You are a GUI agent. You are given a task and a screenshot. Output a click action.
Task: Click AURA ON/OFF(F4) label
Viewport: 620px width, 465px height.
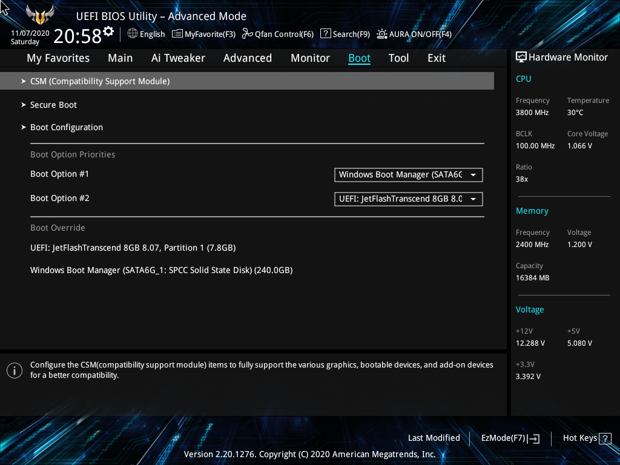[x=420, y=34]
